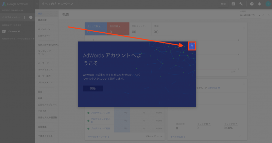
Task: Click green status dot for プログラミング 入門
Action: (x=88, y=113)
